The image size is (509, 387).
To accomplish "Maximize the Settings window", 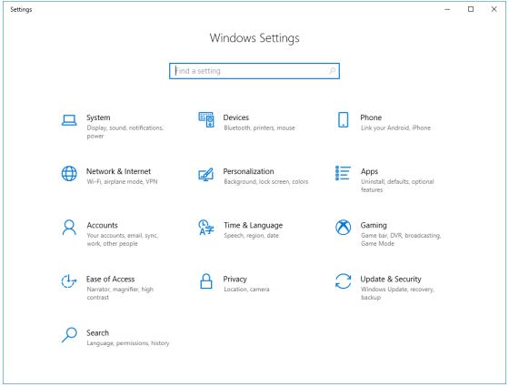I will [x=471, y=9].
